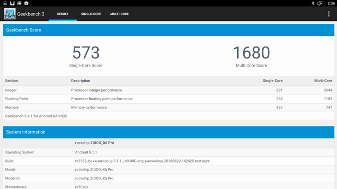This screenshot has height=189, width=337.
Task: Click the Description column header
Action: coord(81,81)
